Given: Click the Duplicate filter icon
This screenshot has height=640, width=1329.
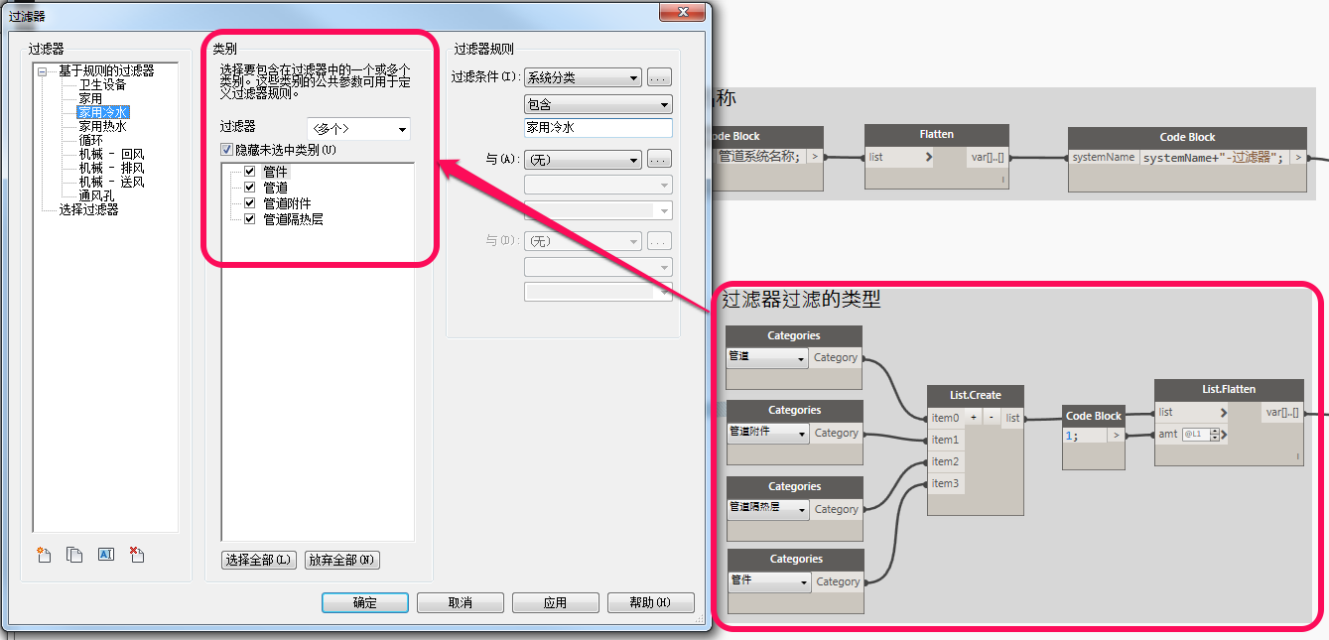Looking at the screenshot, I should pyautogui.click(x=74, y=556).
